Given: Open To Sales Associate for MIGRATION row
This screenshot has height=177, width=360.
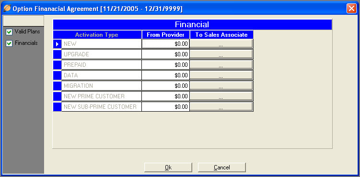Looking at the screenshot, I should [221, 86].
